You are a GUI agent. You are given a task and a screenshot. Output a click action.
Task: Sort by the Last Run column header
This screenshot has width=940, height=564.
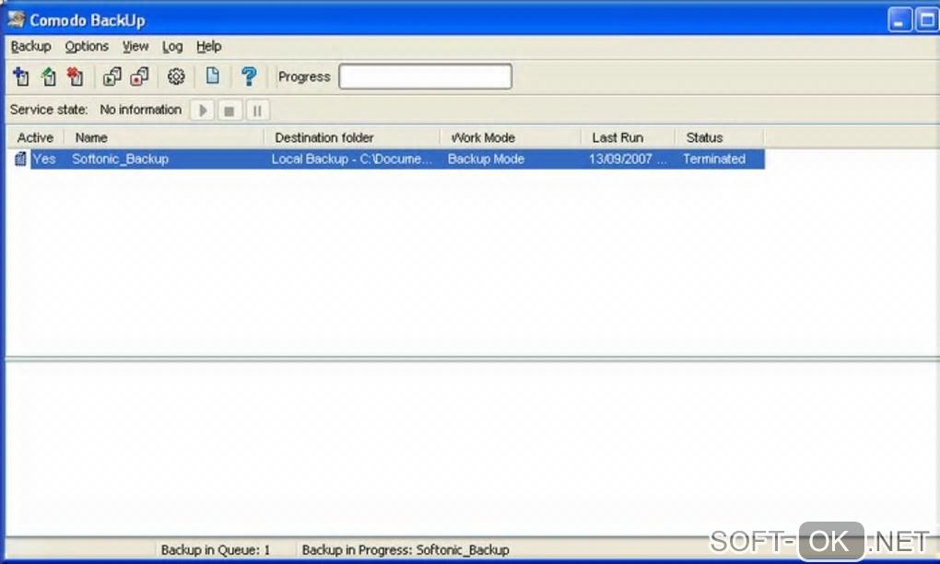(x=628, y=137)
